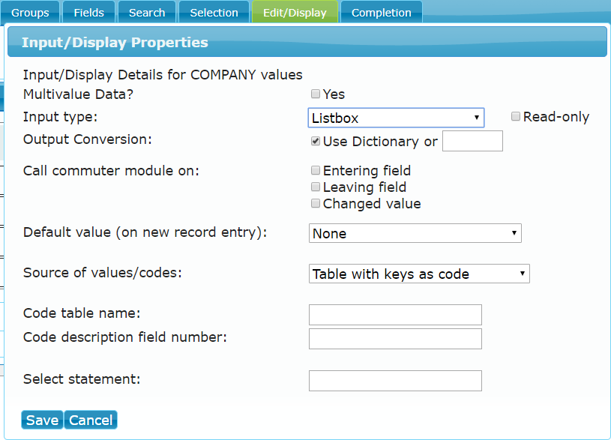Click the Code description field number input
Screen dimensions: 611x440
click(396, 339)
